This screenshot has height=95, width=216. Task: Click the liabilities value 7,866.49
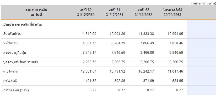coord(147,43)
